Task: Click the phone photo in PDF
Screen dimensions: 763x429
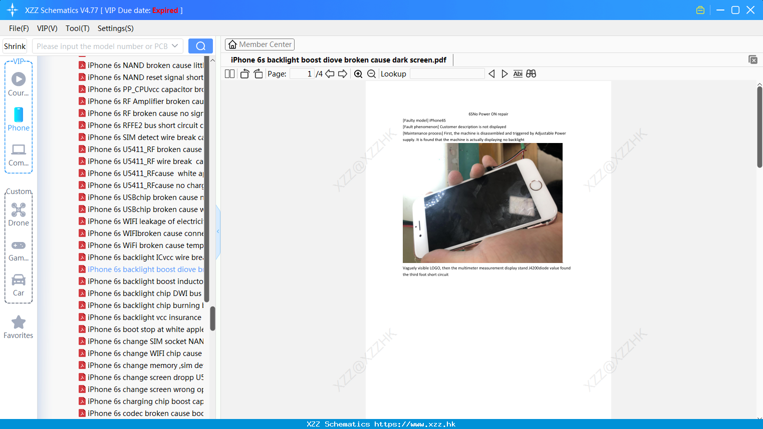Action: pos(482,203)
